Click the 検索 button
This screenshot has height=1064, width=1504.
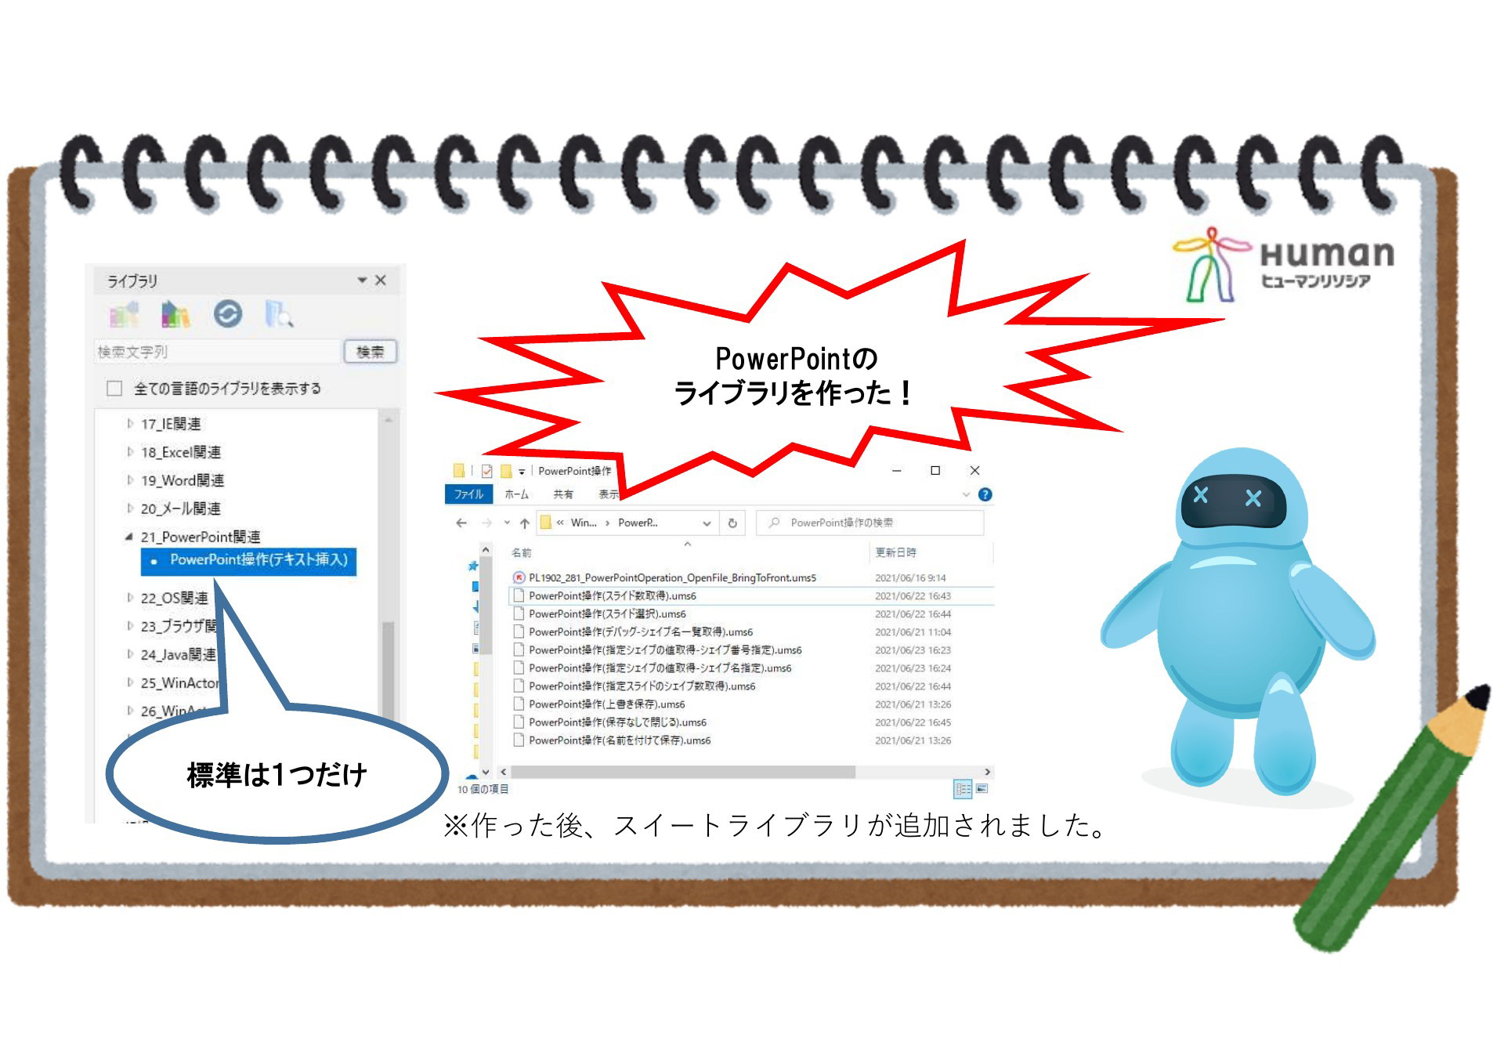(371, 352)
